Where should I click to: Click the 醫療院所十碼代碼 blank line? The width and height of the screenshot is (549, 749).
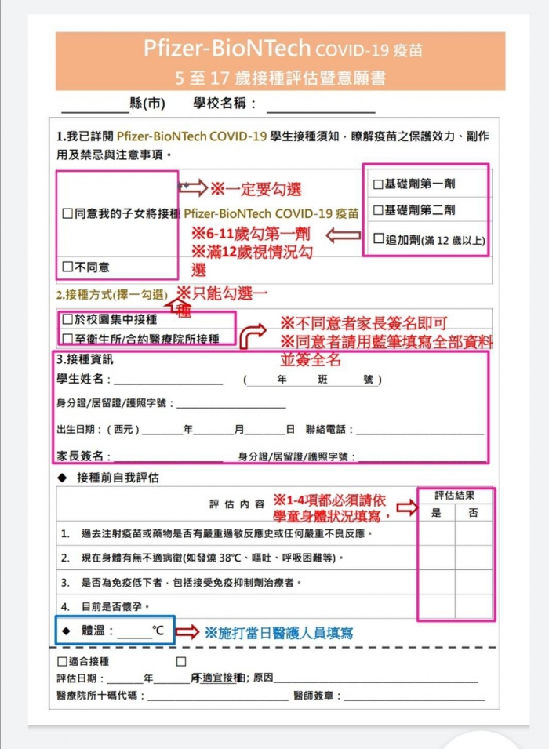click(218, 696)
